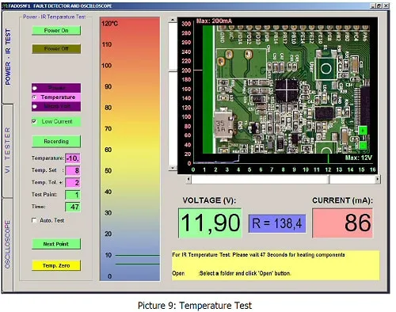Click the yellow IR Temperature Test message
The height and width of the screenshot is (312, 396).
[258, 255]
